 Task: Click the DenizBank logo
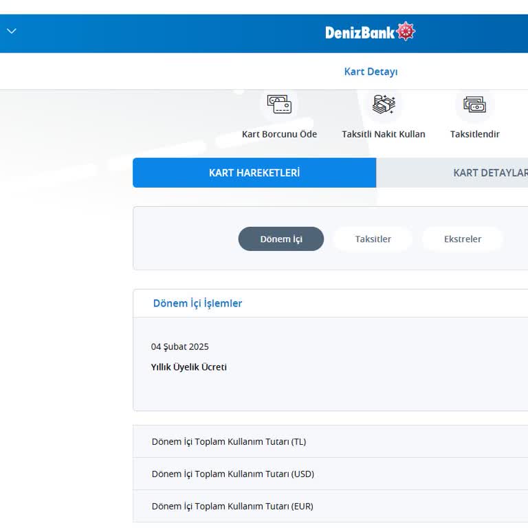(x=370, y=32)
